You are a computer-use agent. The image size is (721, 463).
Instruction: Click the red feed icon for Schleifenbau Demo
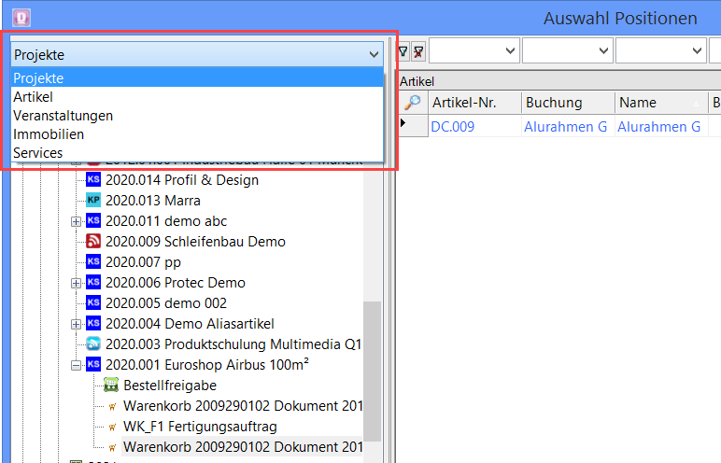click(x=93, y=242)
